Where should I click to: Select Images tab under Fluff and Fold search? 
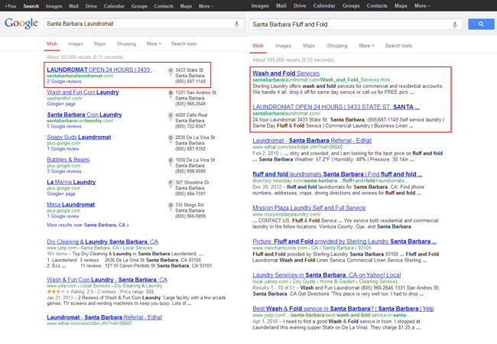point(283,46)
